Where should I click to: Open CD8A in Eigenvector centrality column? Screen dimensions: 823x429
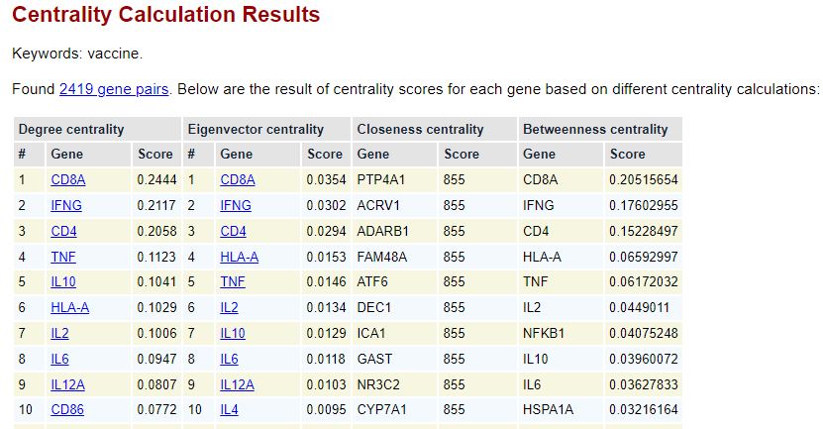pyautogui.click(x=238, y=179)
